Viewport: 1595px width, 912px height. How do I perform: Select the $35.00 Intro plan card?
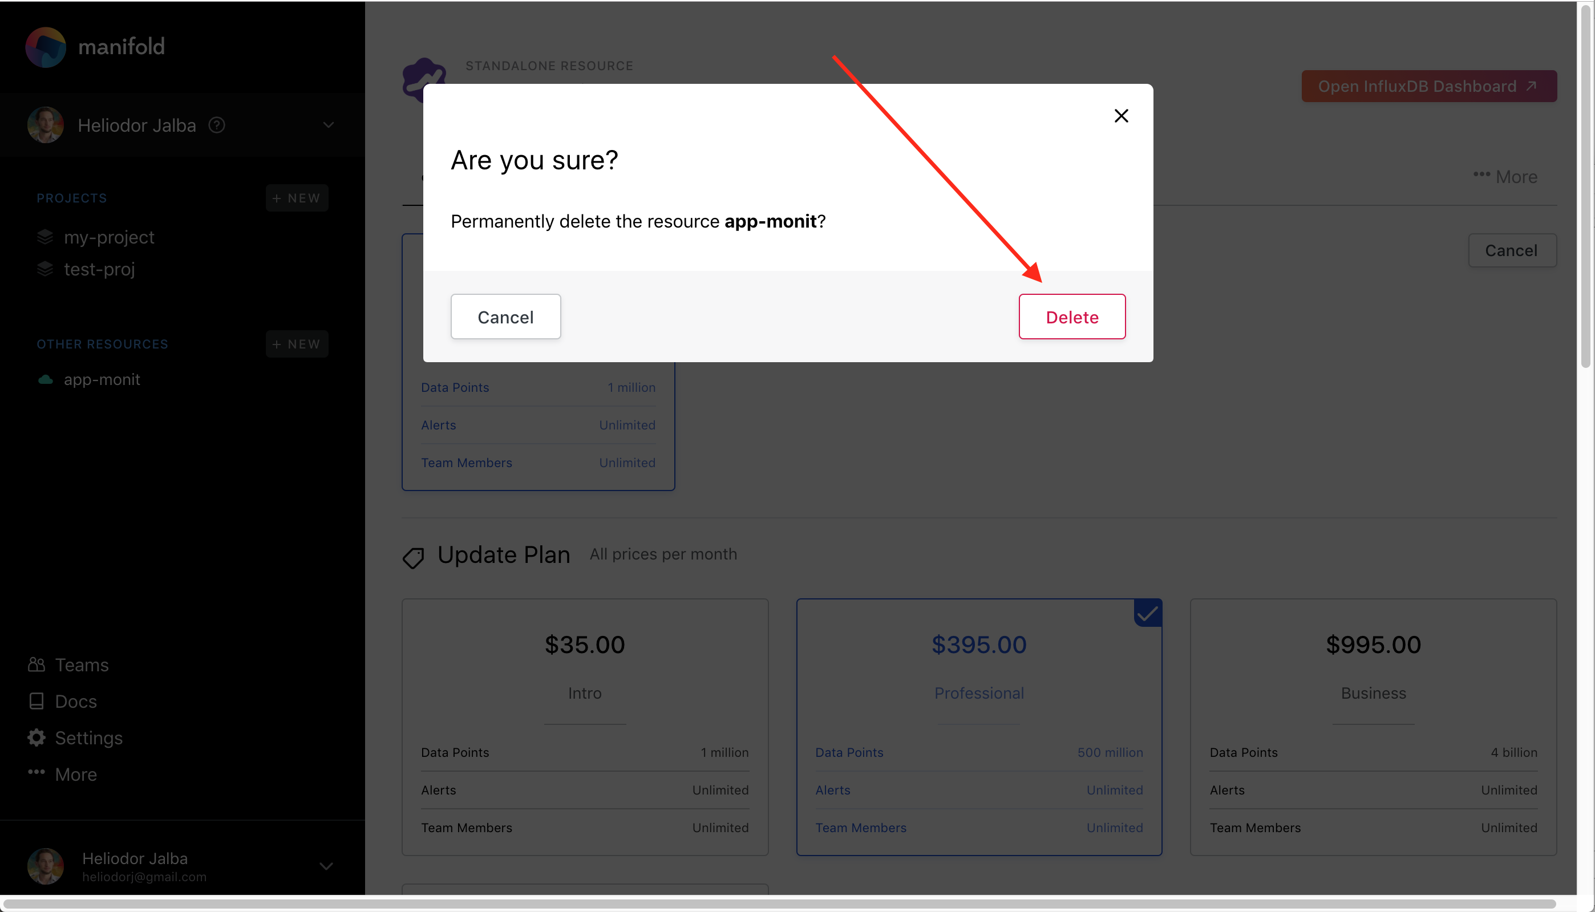[585, 727]
